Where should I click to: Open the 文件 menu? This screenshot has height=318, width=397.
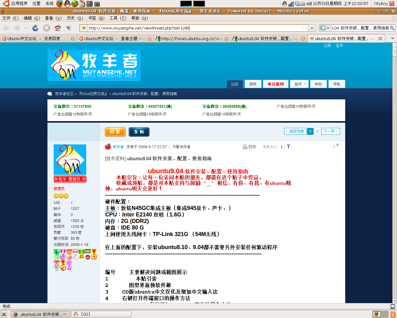pyautogui.click(x=11, y=18)
